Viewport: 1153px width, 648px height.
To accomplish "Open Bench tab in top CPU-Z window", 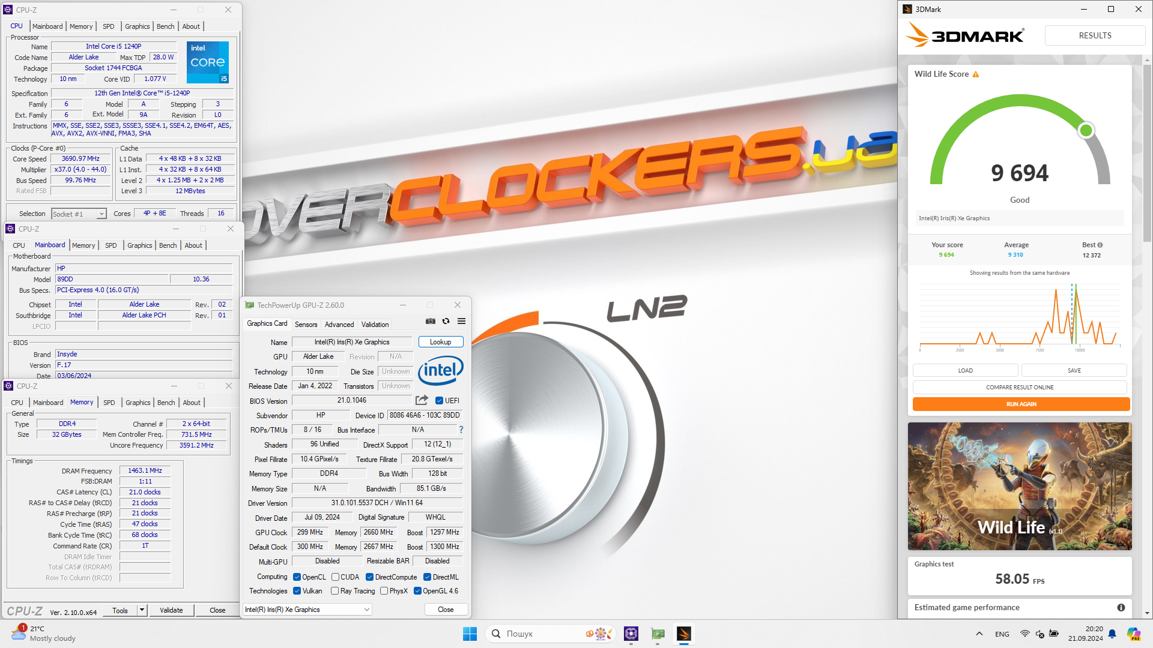I will (165, 26).
